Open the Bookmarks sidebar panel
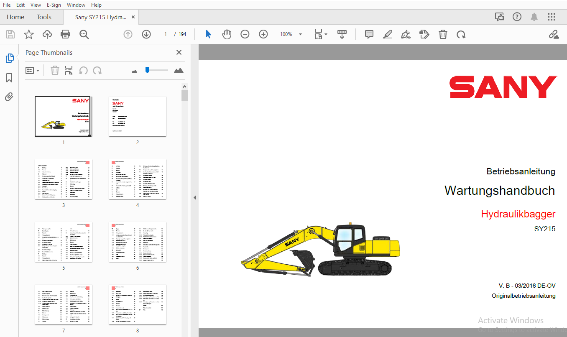Image resolution: width=567 pixels, height=337 pixels. pos(9,78)
